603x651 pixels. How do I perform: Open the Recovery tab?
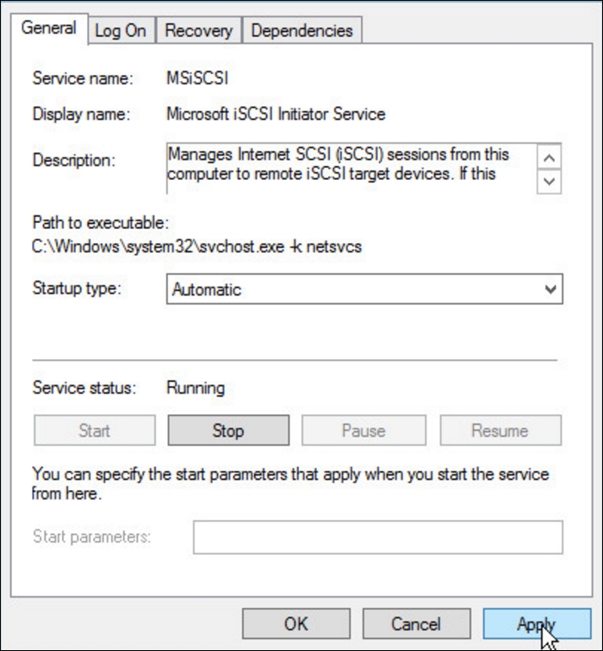(198, 30)
